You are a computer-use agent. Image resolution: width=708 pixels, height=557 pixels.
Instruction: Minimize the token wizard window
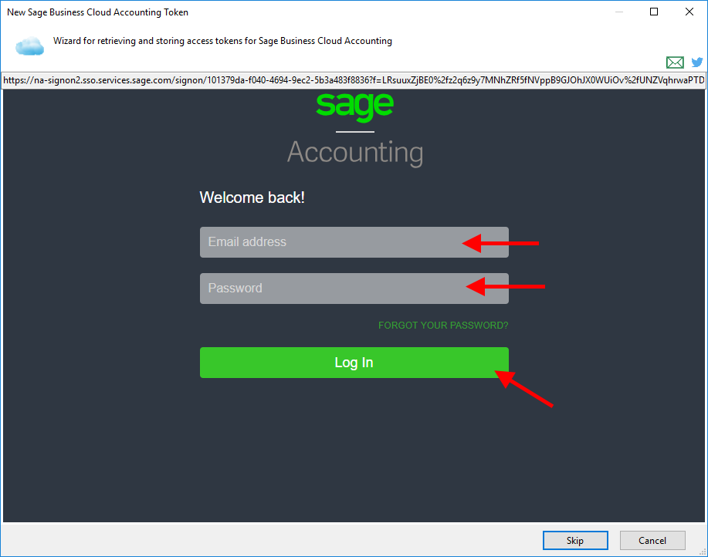(x=619, y=12)
